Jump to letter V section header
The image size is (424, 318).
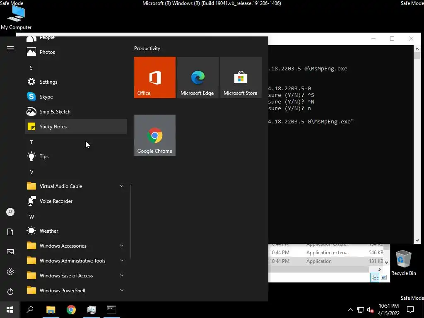(31, 172)
